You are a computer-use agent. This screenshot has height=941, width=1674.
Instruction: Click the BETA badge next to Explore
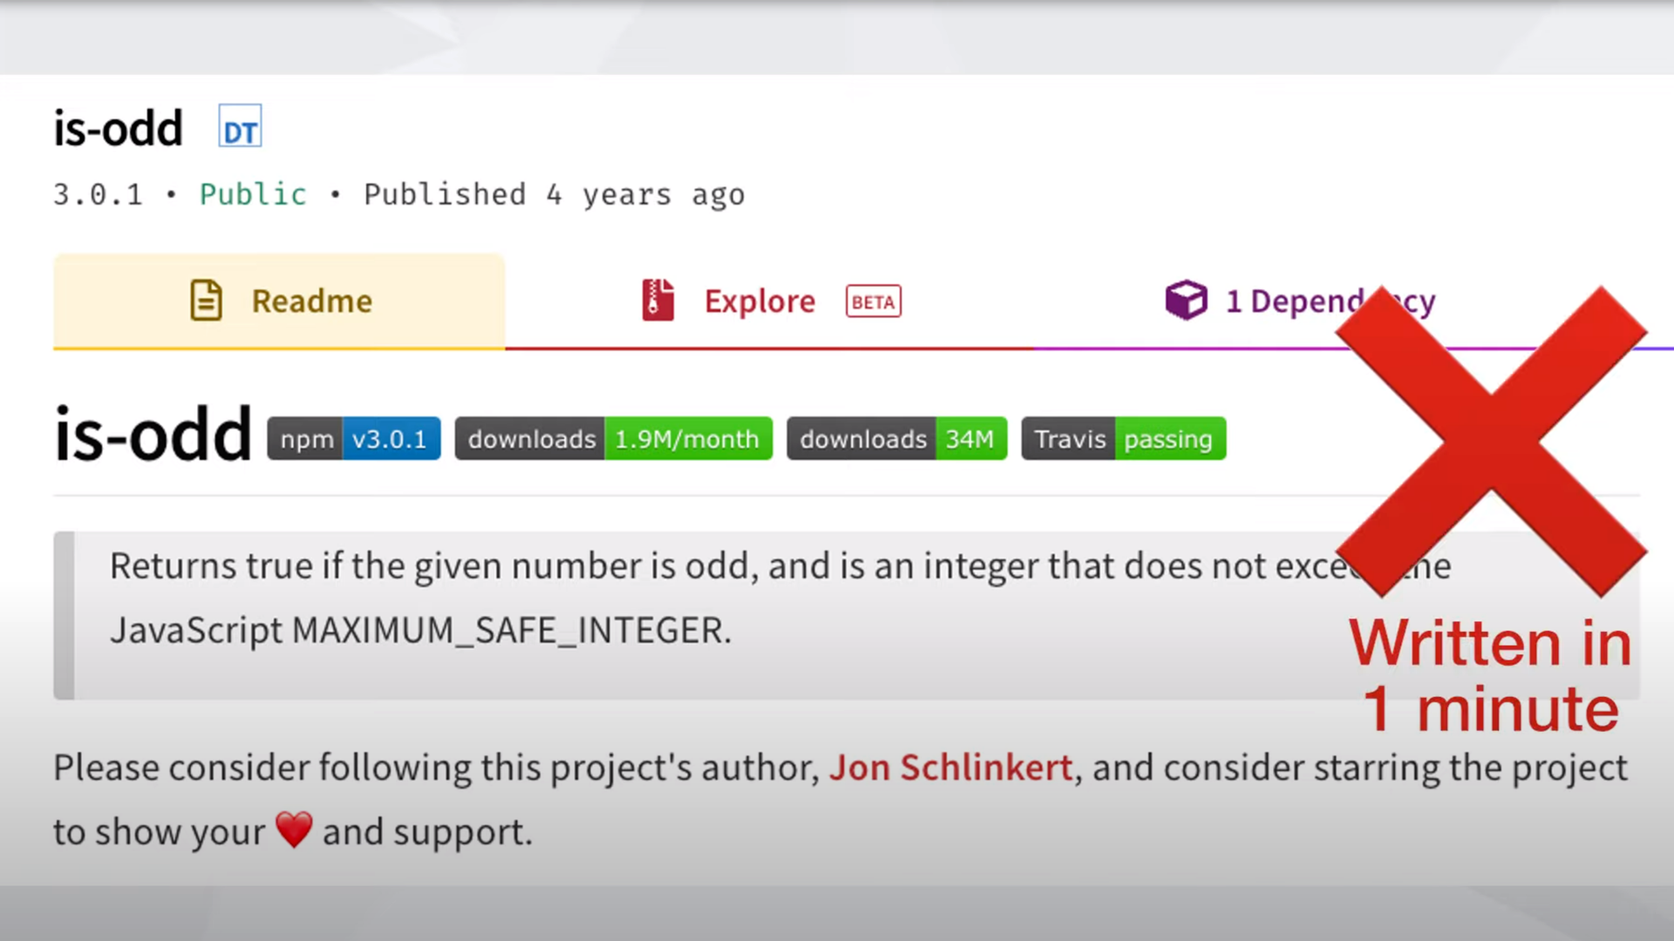point(873,301)
